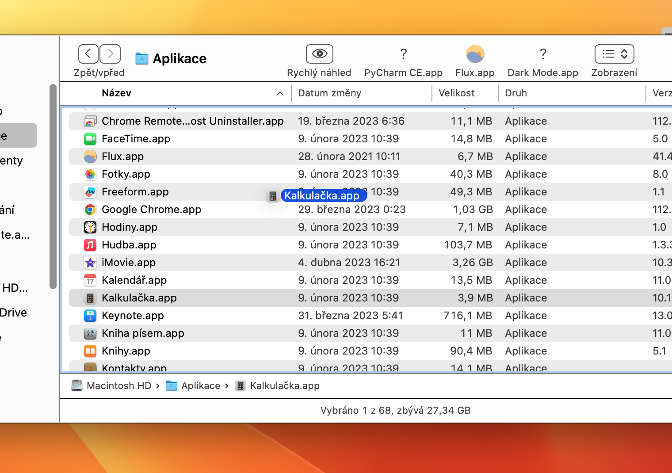The image size is (672, 473).
Task: Open Quick Look with the eye icon
Action: click(319, 54)
